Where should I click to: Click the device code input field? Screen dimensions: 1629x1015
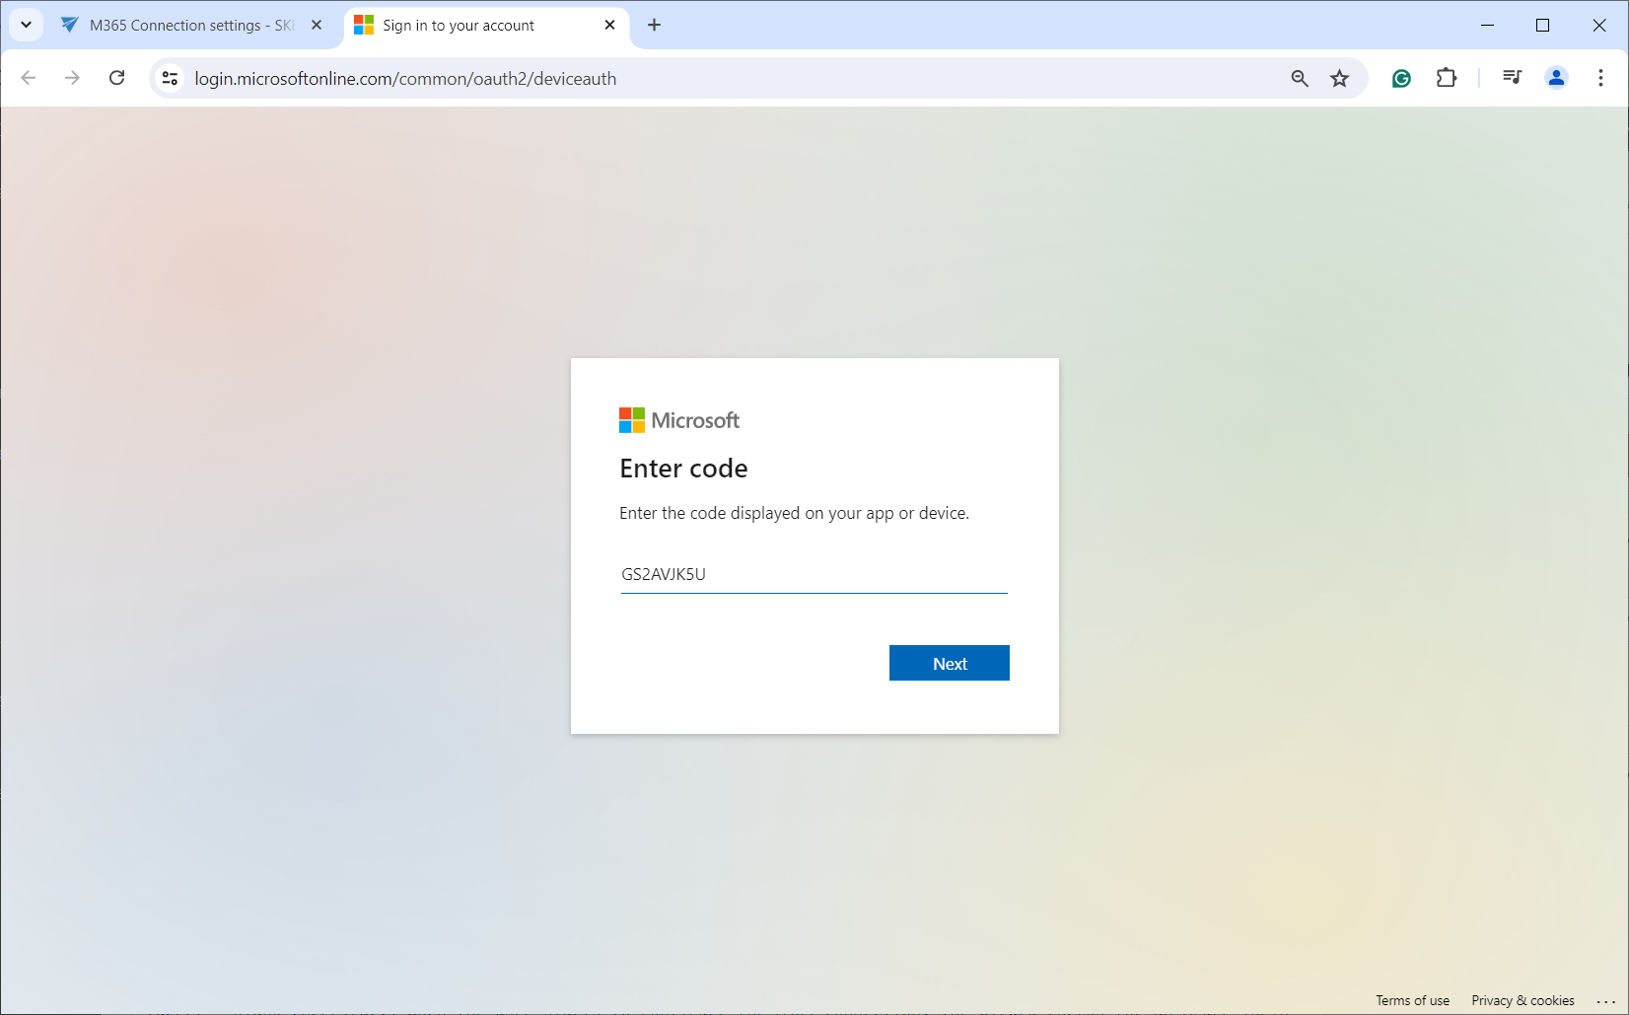coord(814,574)
